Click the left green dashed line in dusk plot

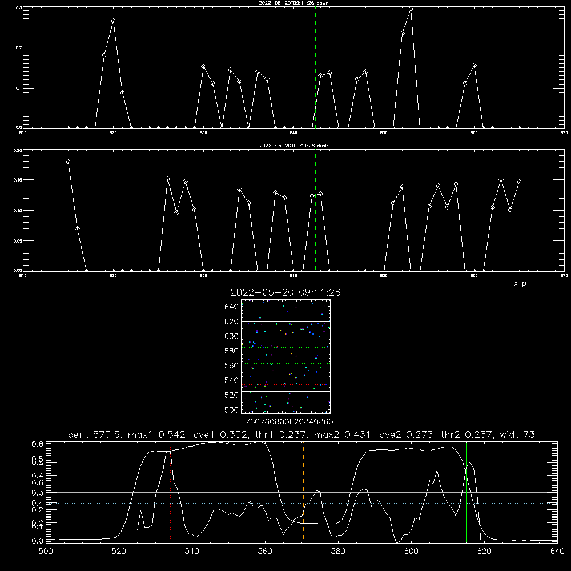(182, 210)
